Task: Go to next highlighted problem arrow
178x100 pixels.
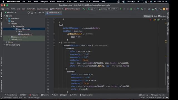Action: 165,20
